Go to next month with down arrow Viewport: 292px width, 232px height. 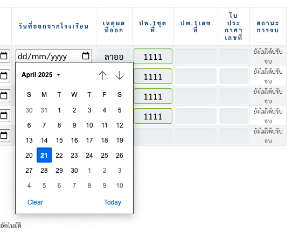click(120, 75)
